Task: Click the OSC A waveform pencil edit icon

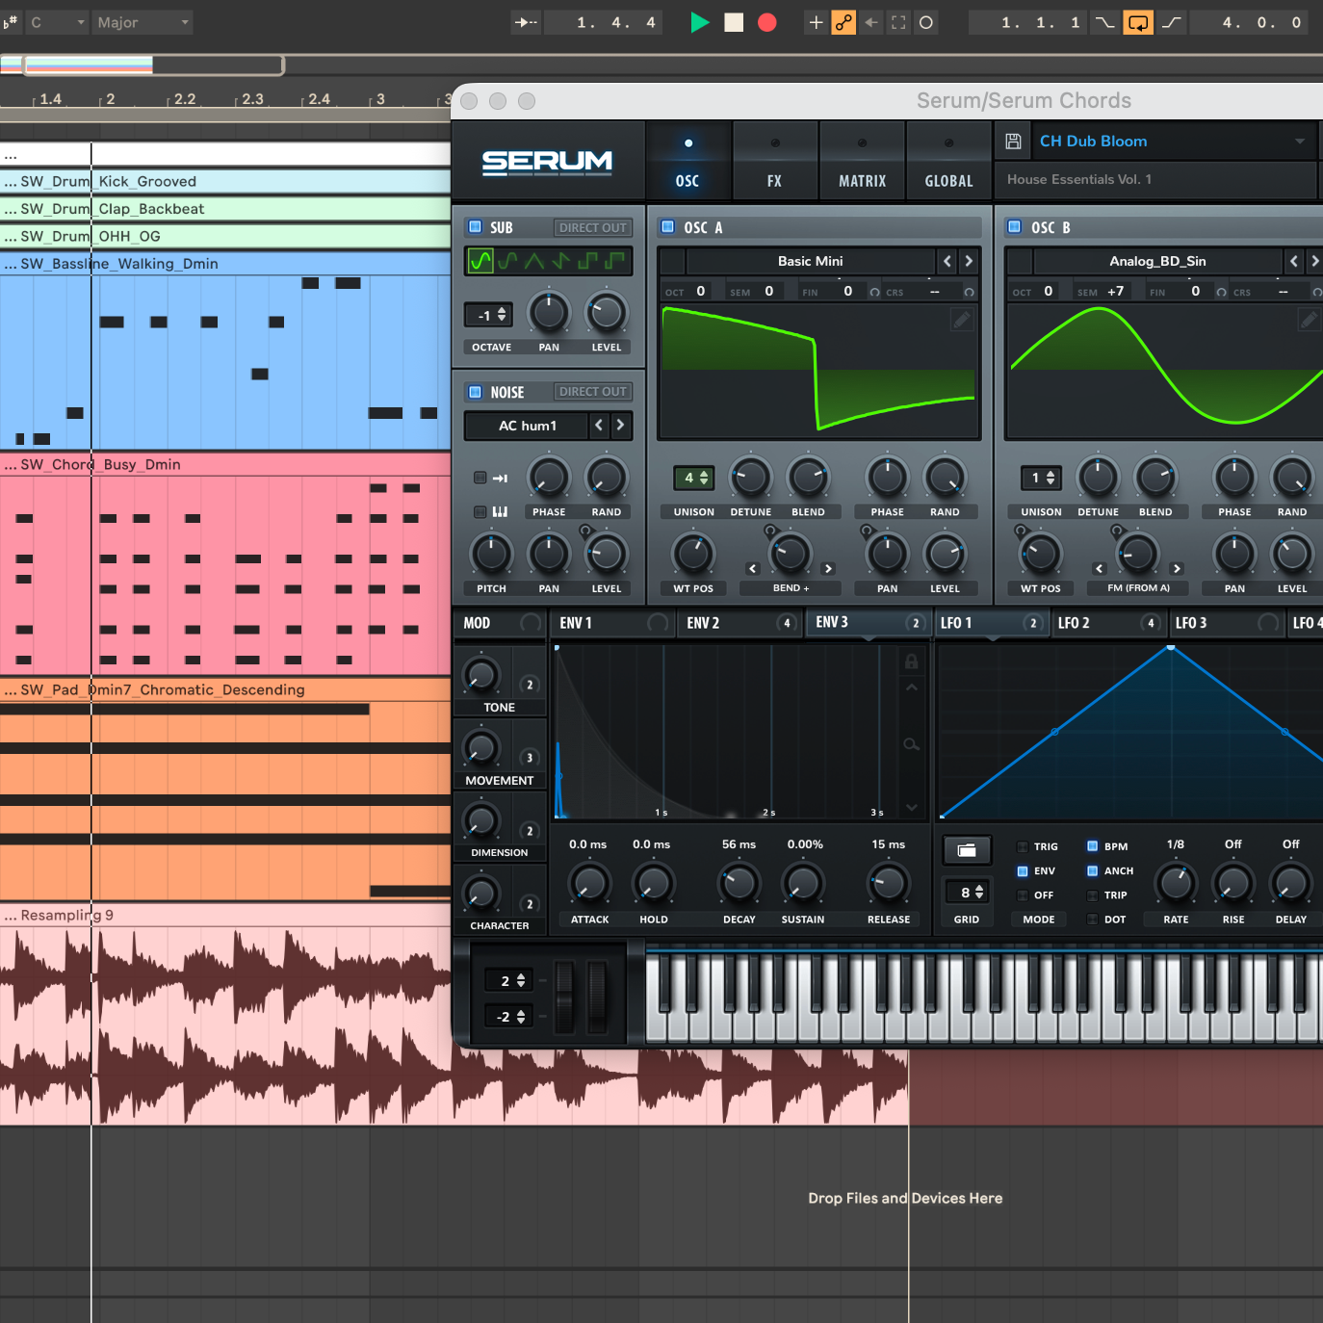Action: 961,320
